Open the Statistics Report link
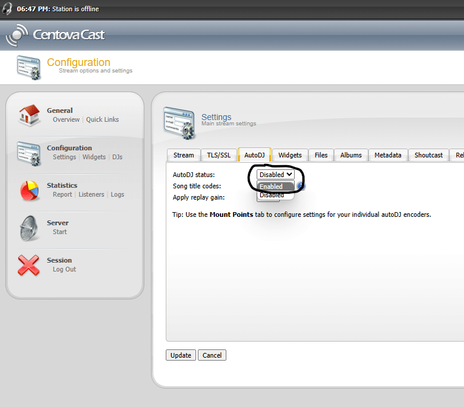Image resolution: width=464 pixels, height=407 pixels. 62,194
